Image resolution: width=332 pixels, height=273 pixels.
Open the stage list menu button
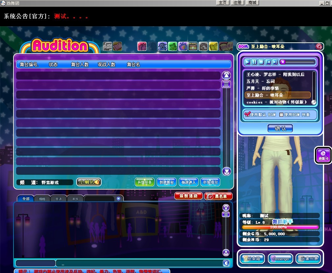click(226, 84)
